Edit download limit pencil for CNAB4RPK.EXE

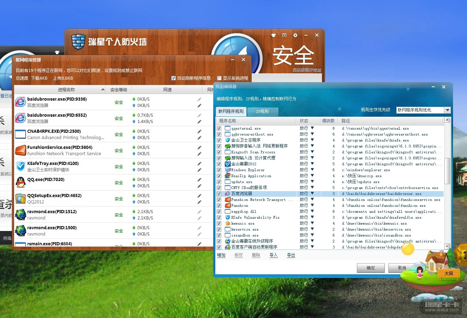pyautogui.click(x=199, y=131)
